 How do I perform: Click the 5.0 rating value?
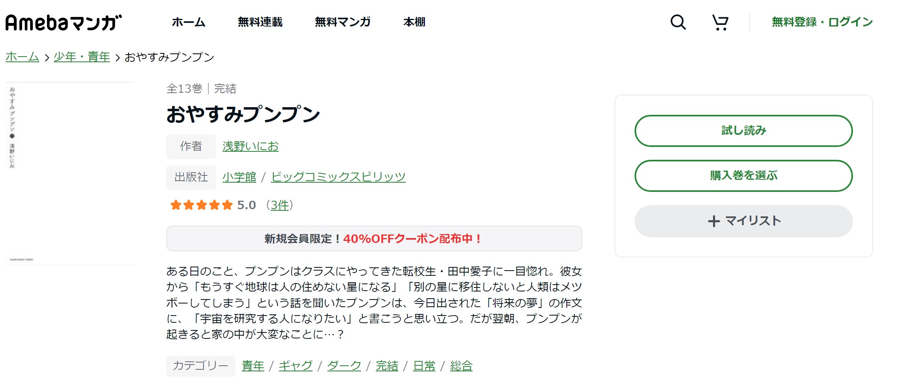click(246, 205)
